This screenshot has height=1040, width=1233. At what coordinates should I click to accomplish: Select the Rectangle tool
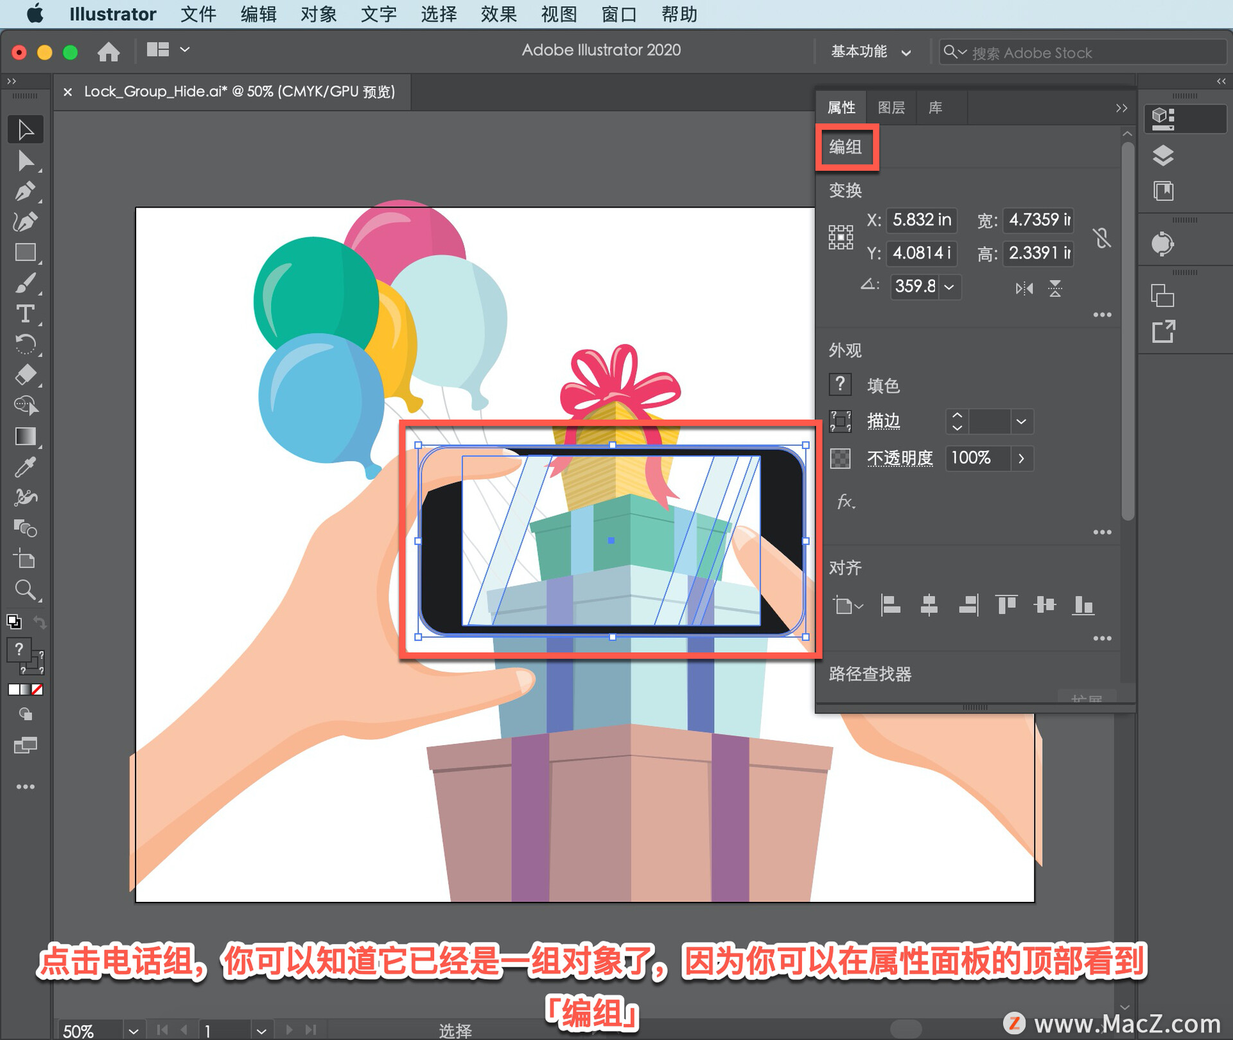(x=26, y=252)
